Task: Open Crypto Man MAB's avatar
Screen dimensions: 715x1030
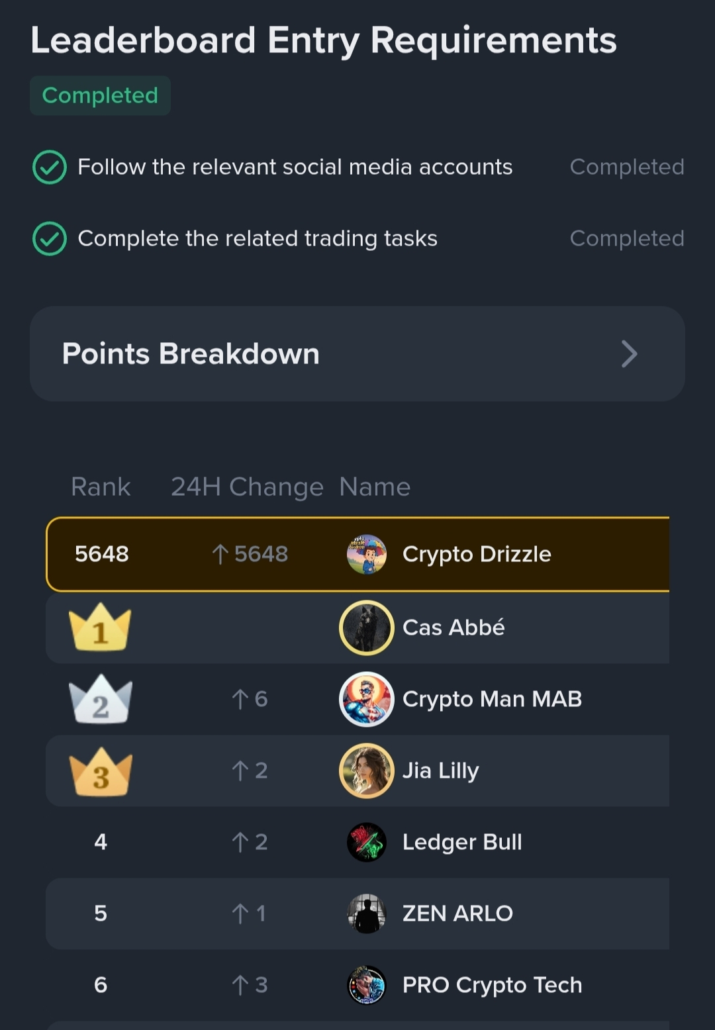Action: tap(366, 699)
